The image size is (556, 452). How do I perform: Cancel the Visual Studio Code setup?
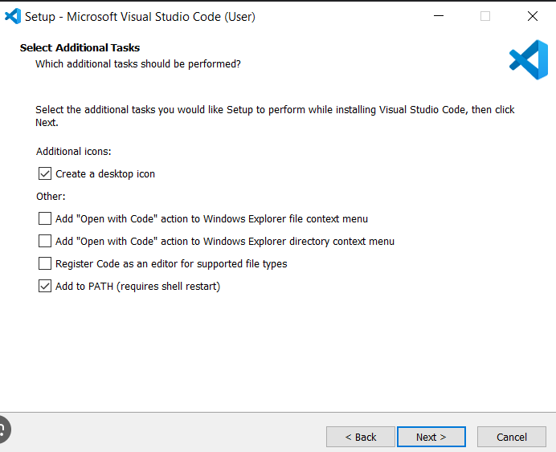(x=512, y=437)
